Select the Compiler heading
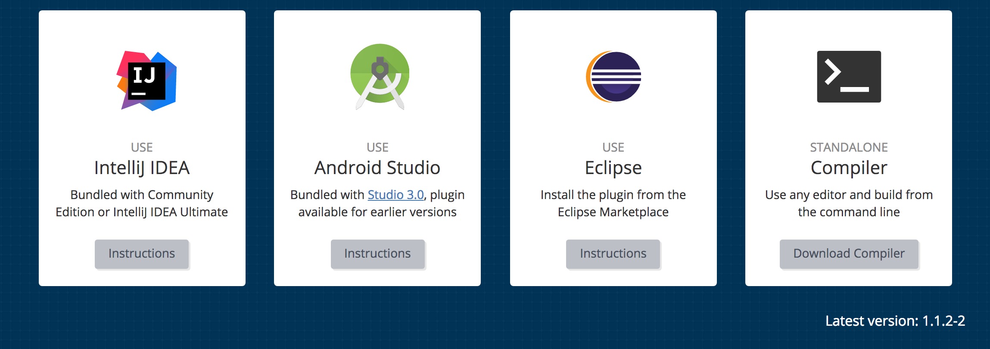 [x=849, y=168]
